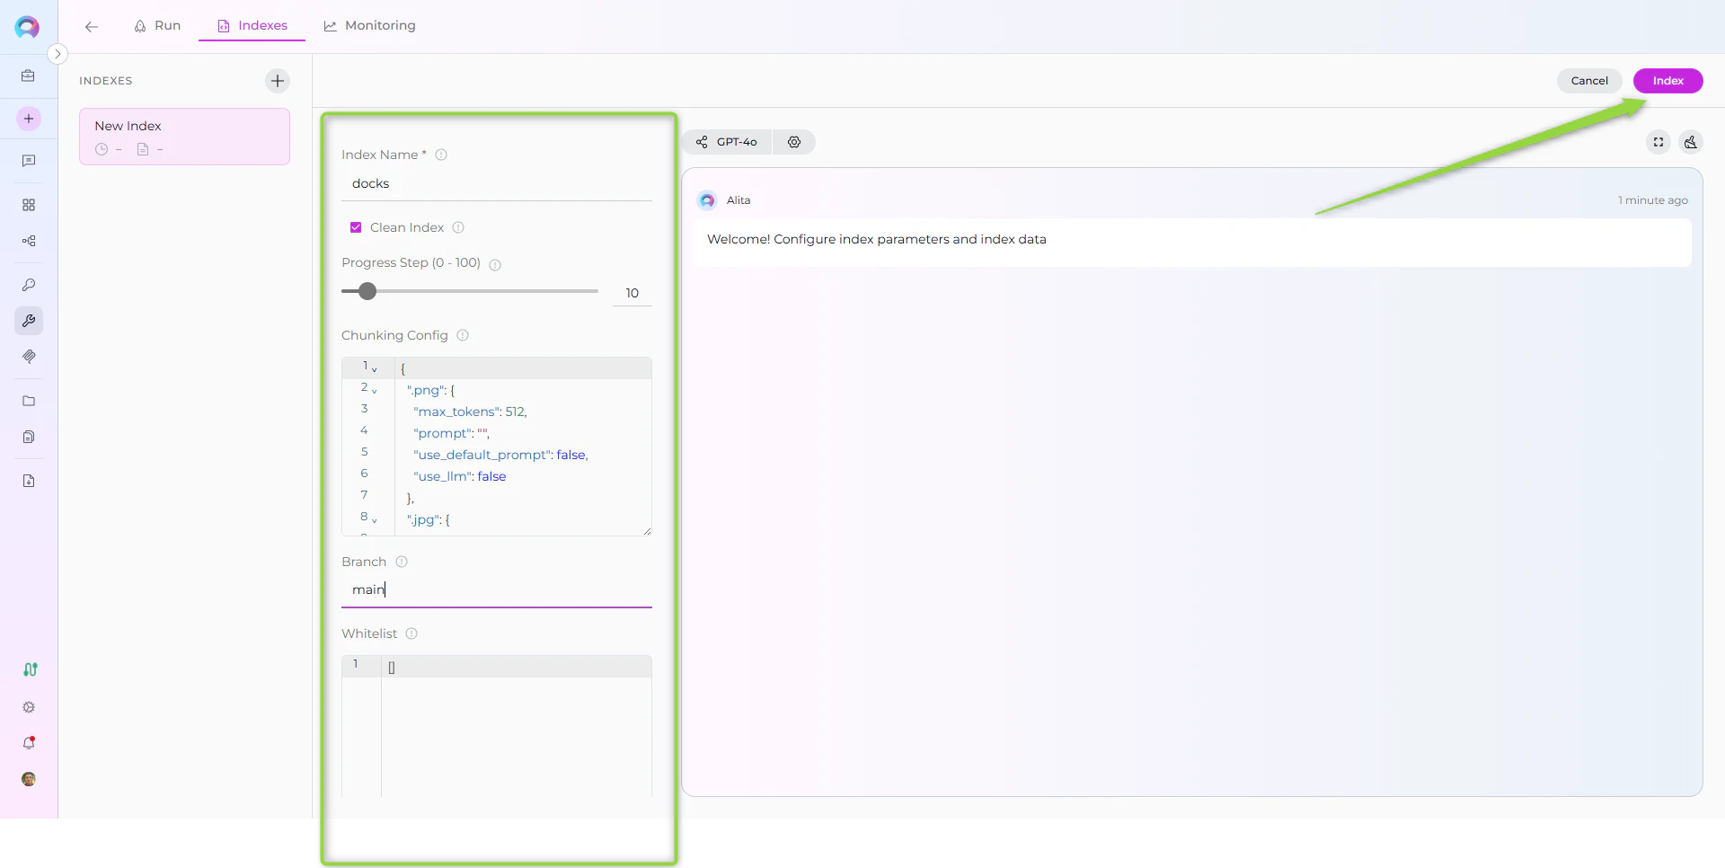This screenshot has width=1725, height=868.
Task: Switch to the Run tab
Action: pyautogui.click(x=157, y=26)
